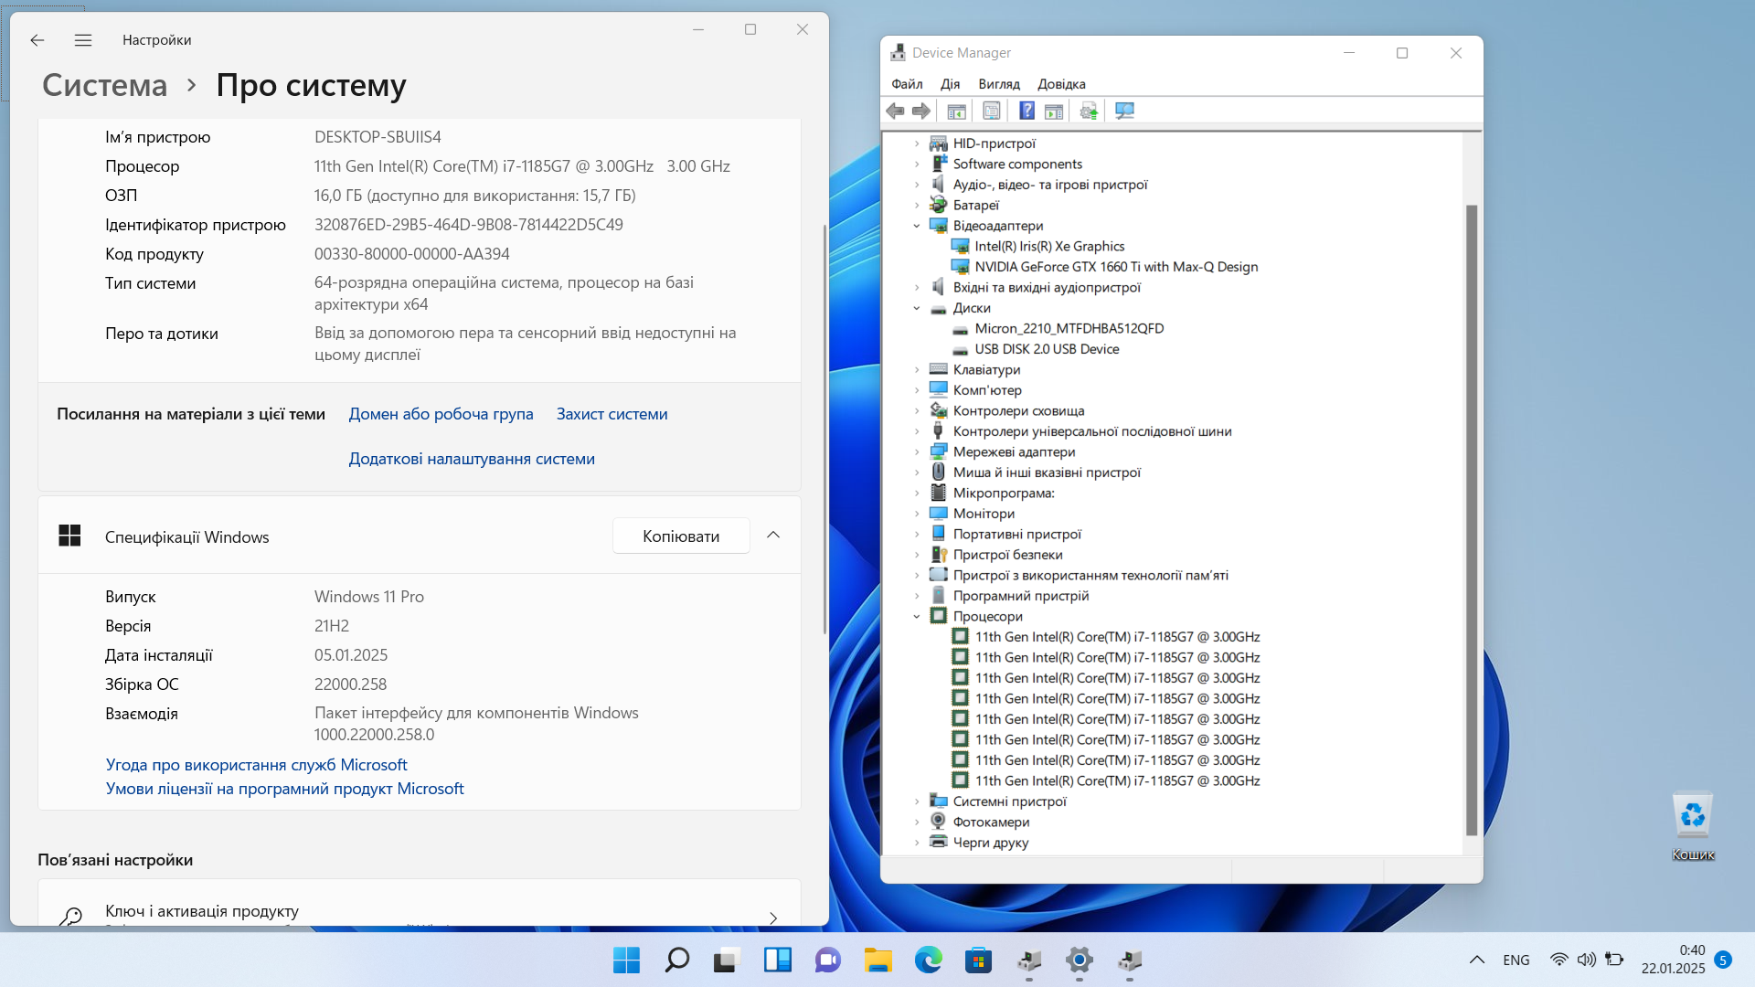Expand the Мережеві адаптери node

917,451
